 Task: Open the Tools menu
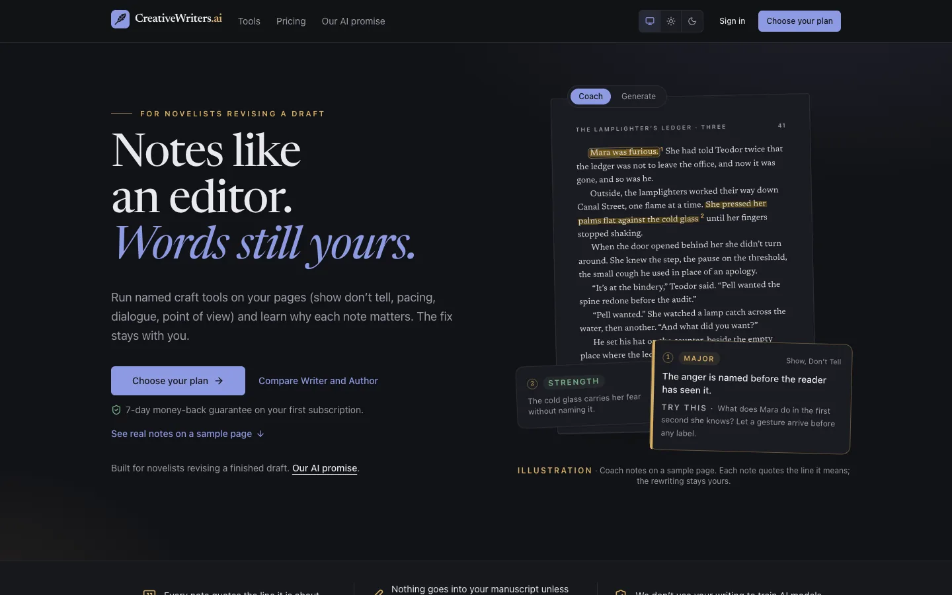249,21
